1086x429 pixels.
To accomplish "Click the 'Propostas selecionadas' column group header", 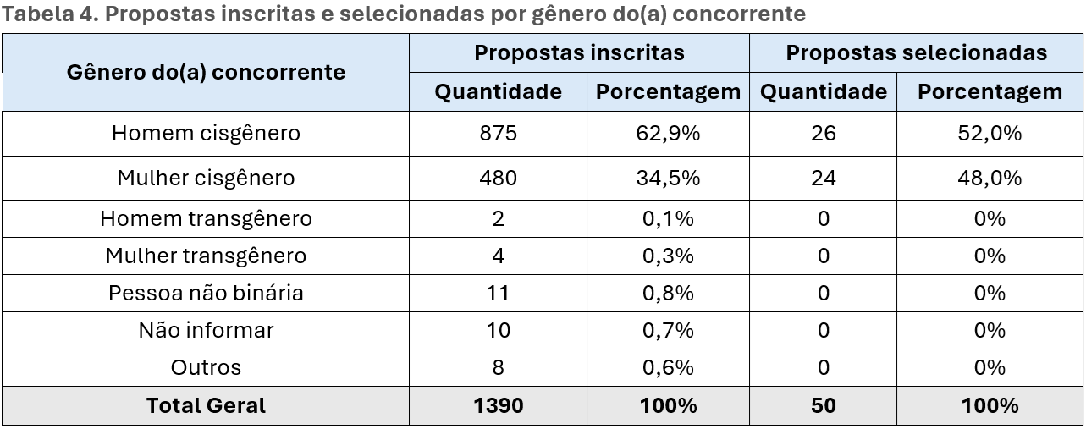I will [x=916, y=52].
